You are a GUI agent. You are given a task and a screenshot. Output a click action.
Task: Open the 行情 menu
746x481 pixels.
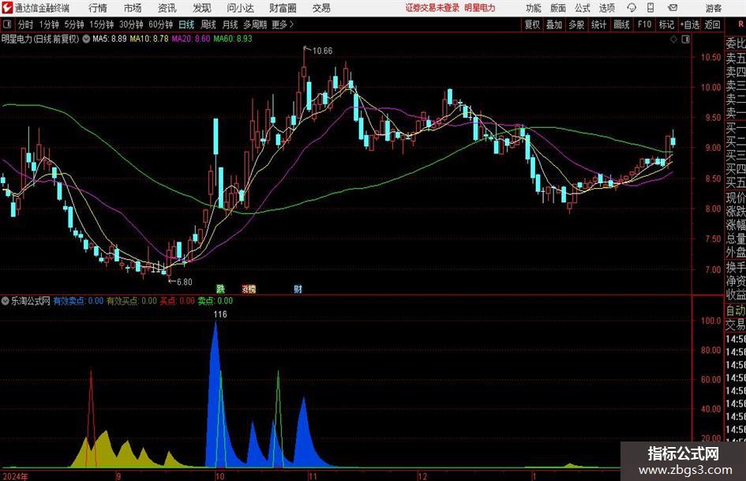pos(98,8)
